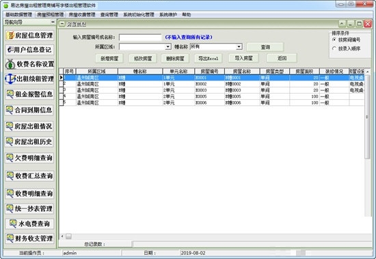Open 房屋信息管理 in the navigation panel
This screenshot has height=259, width=376.
point(29,36)
